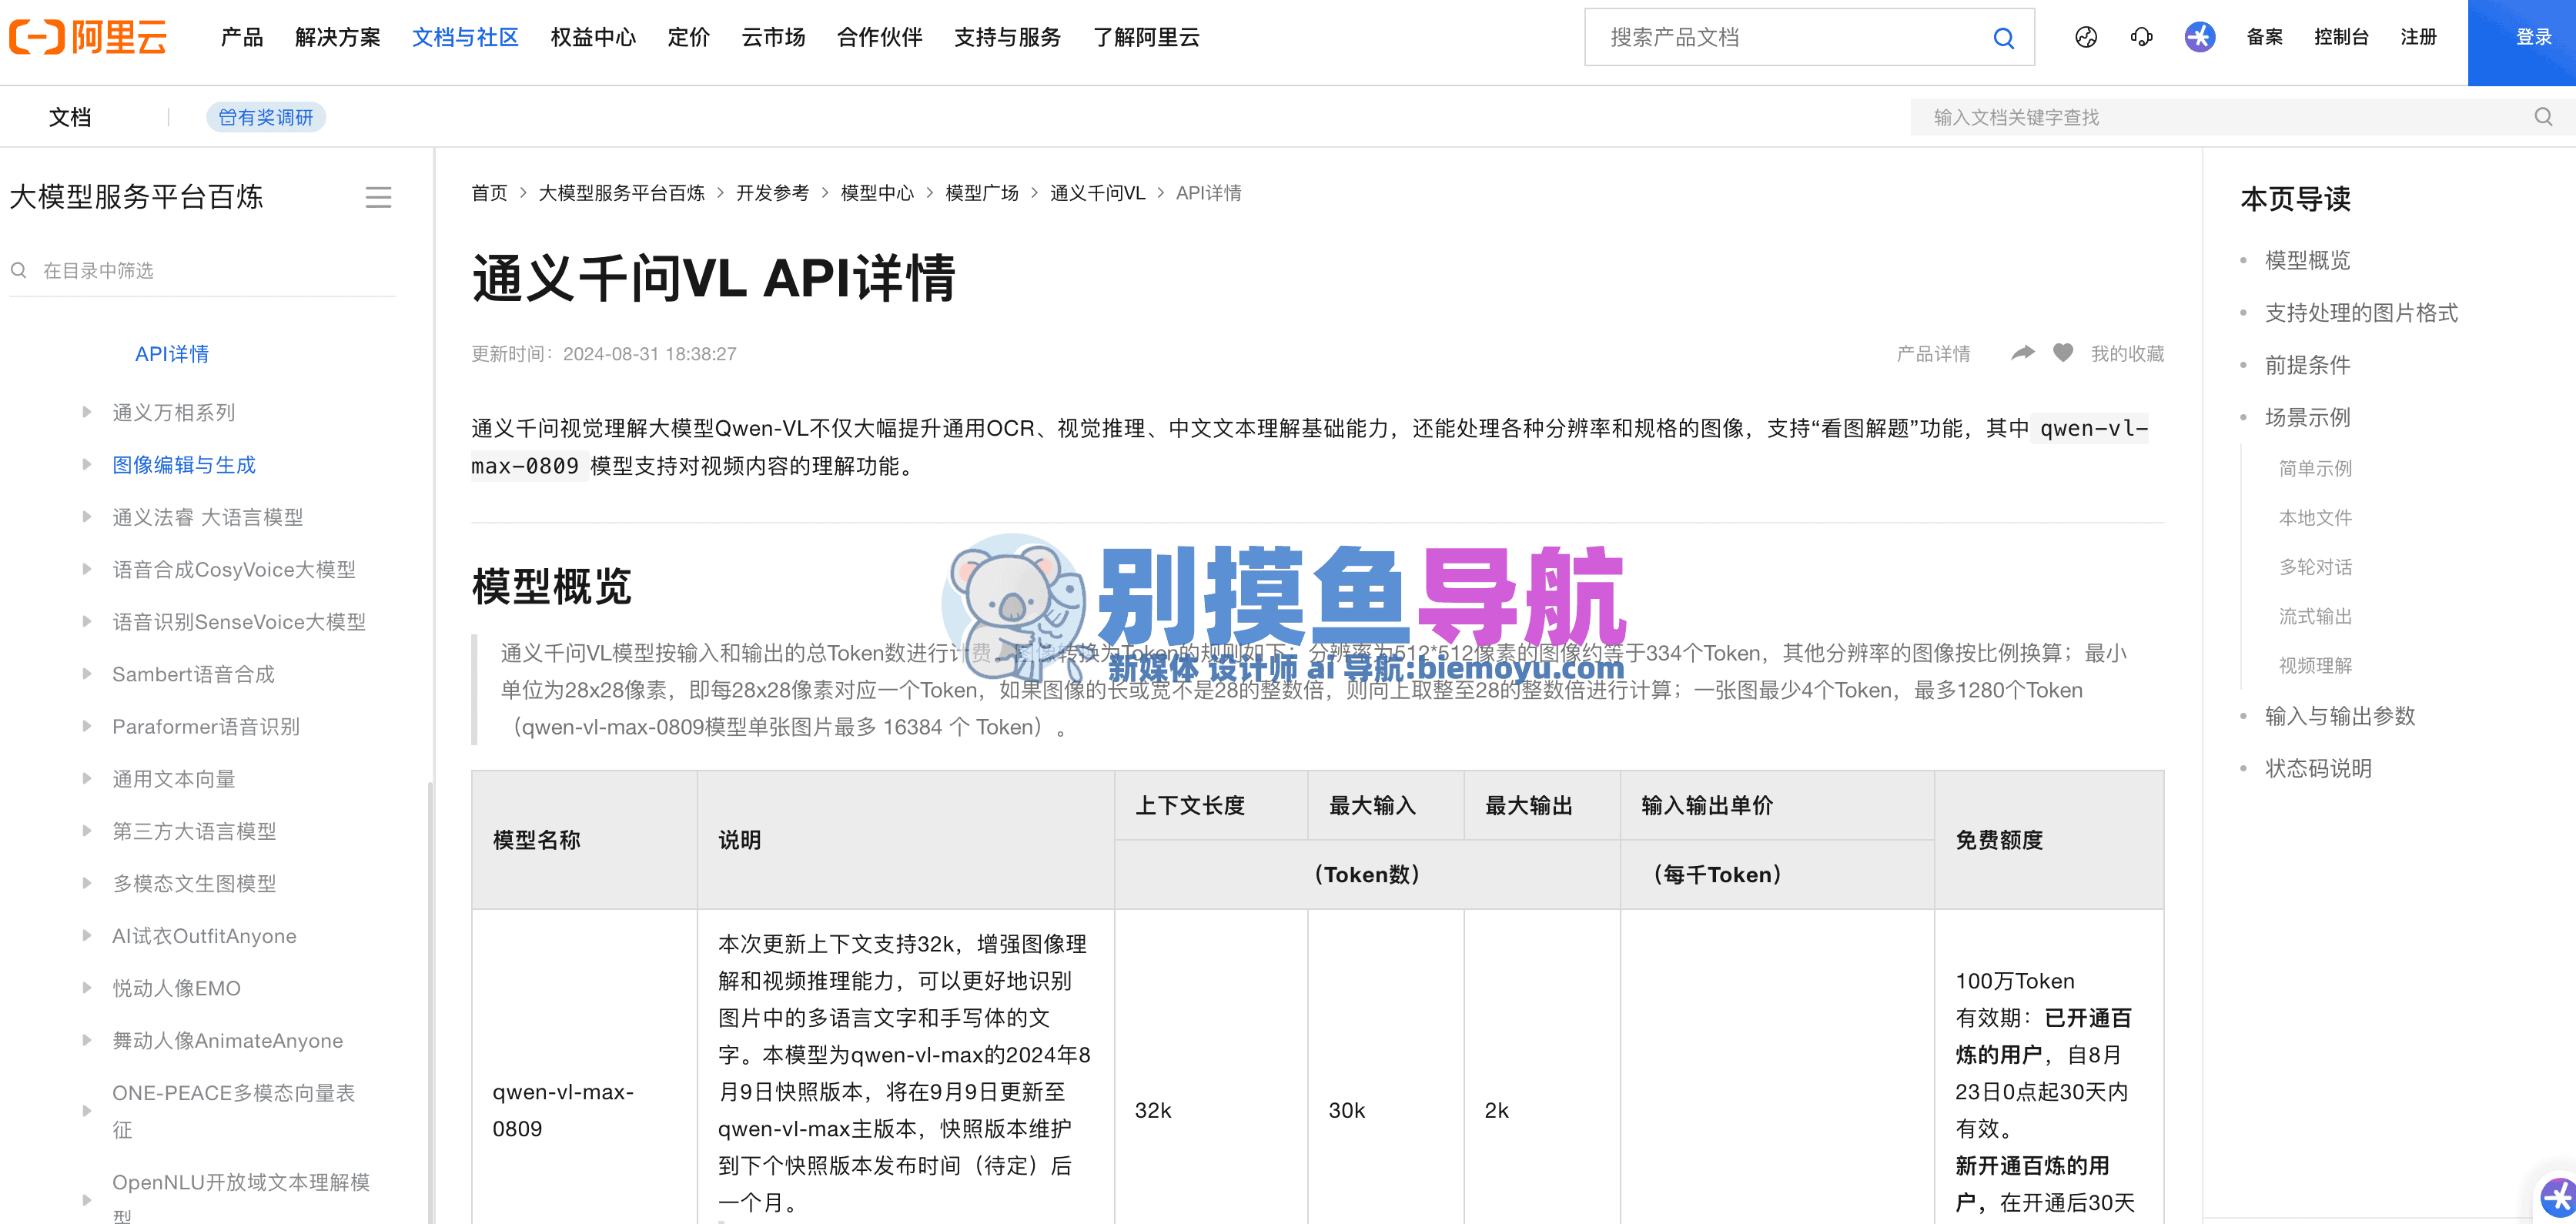This screenshot has height=1224, width=2576.
Task: Click the globe/region icon in the top bar
Action: 2086,37
